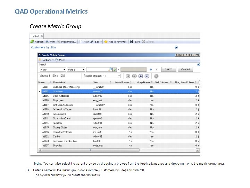Viewport: 250px width, 188px height.
Task: Click the D button in the window title bar
Action: click(190, 55)
